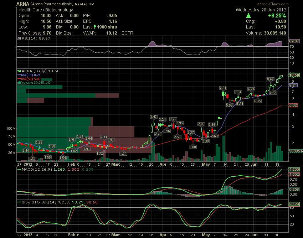This screenshot has height=238, width=303.
Task: Click the header Volume value 30,085,140
Action: (x=275, y=33)
